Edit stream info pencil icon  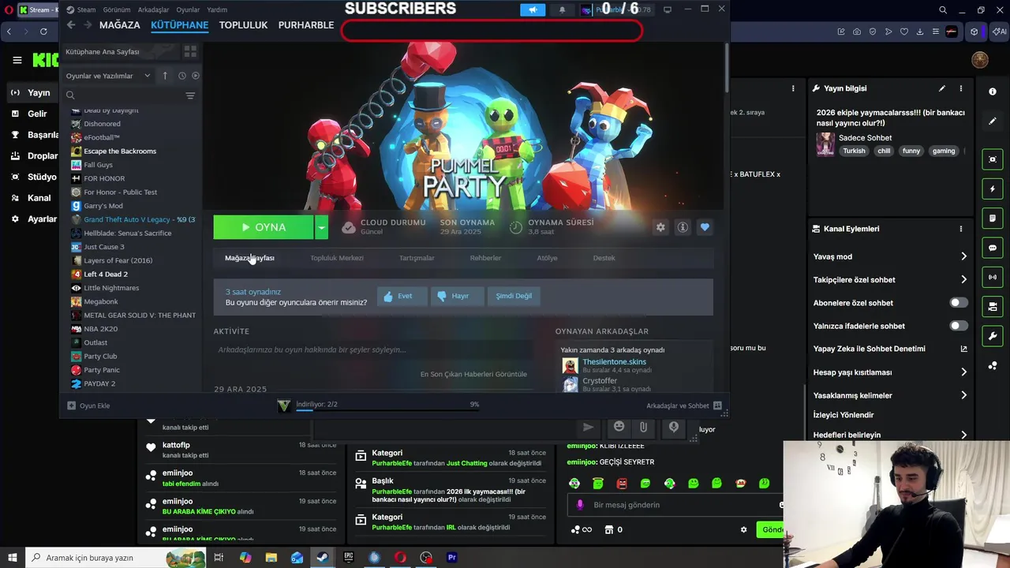941,88
